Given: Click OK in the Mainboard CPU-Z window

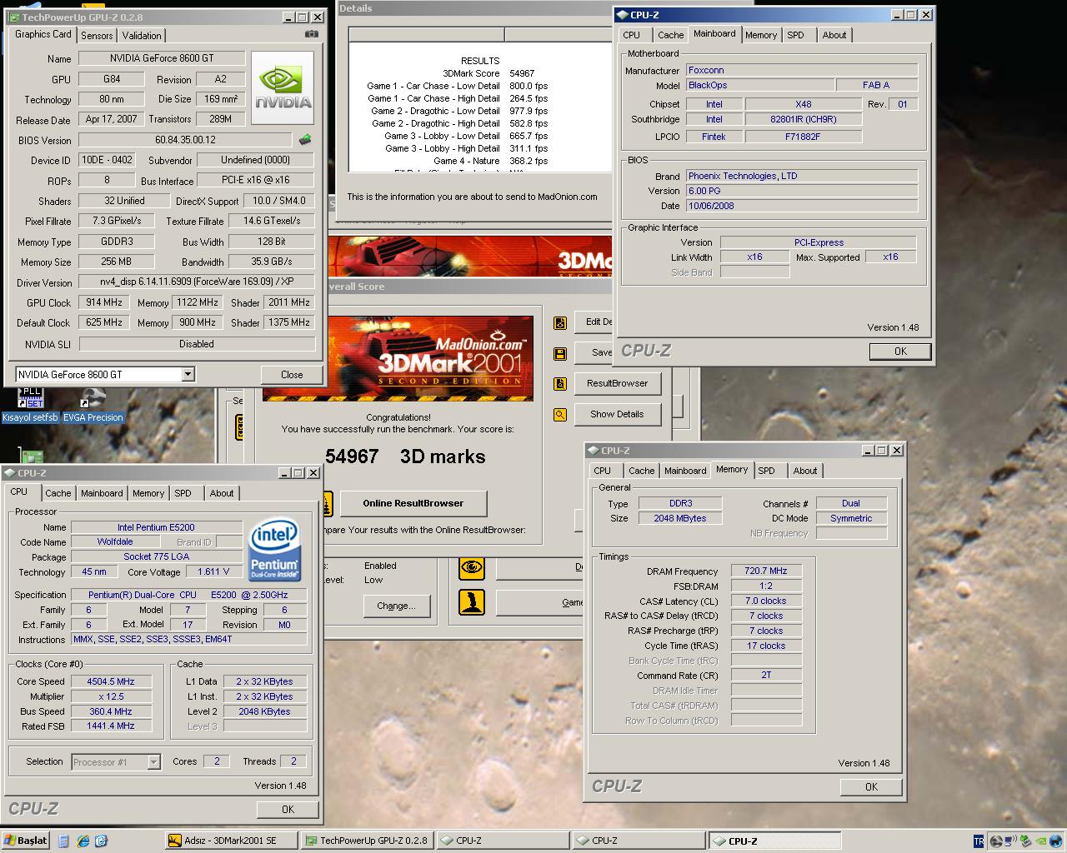Looking at the screenshot, I should 900,352.
